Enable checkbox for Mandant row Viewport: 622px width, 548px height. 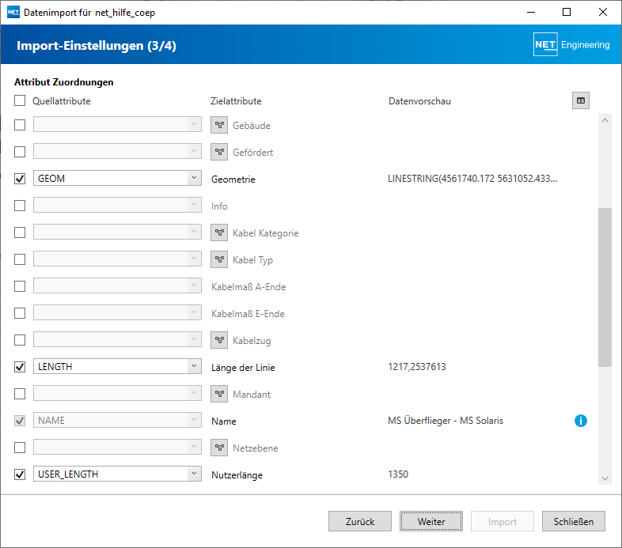pyautogui.click(x=20, y=394)
